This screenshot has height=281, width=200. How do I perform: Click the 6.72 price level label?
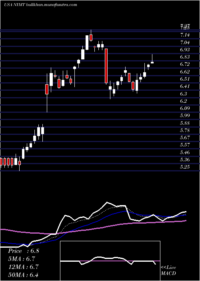[185, 64]
